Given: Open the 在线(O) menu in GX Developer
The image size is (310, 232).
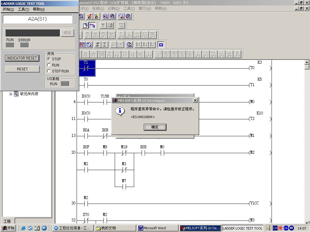Looking at the screenshot, I should [x=98, y=8].
